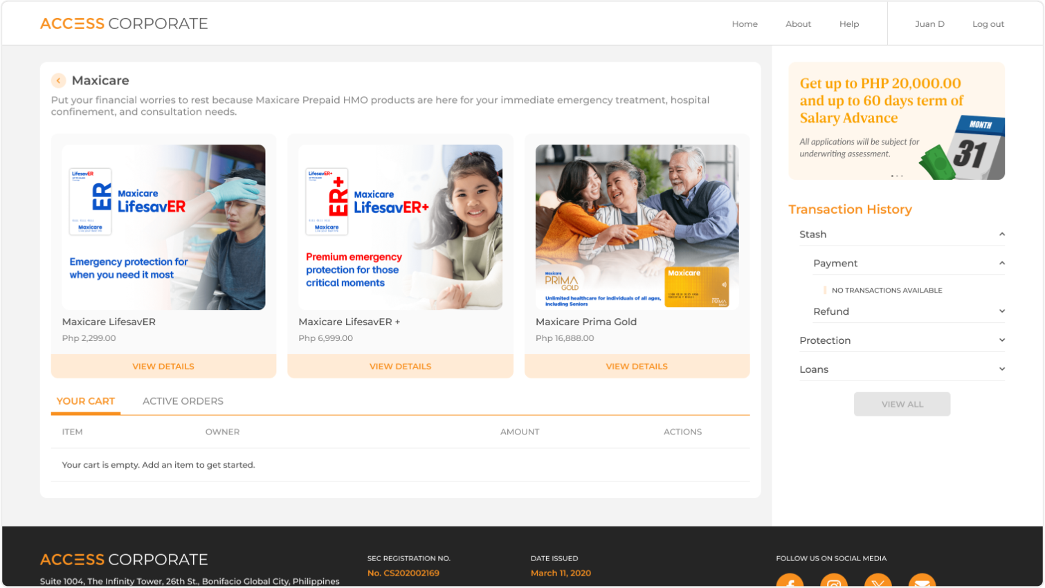Click the 'Loans' section label

[x=814, y=369]
